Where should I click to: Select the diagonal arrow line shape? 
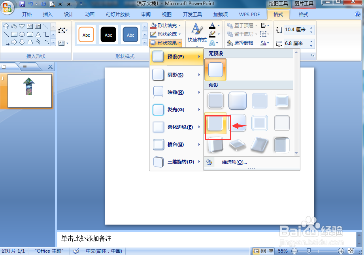pyautogui.click(x=6, y=35)
